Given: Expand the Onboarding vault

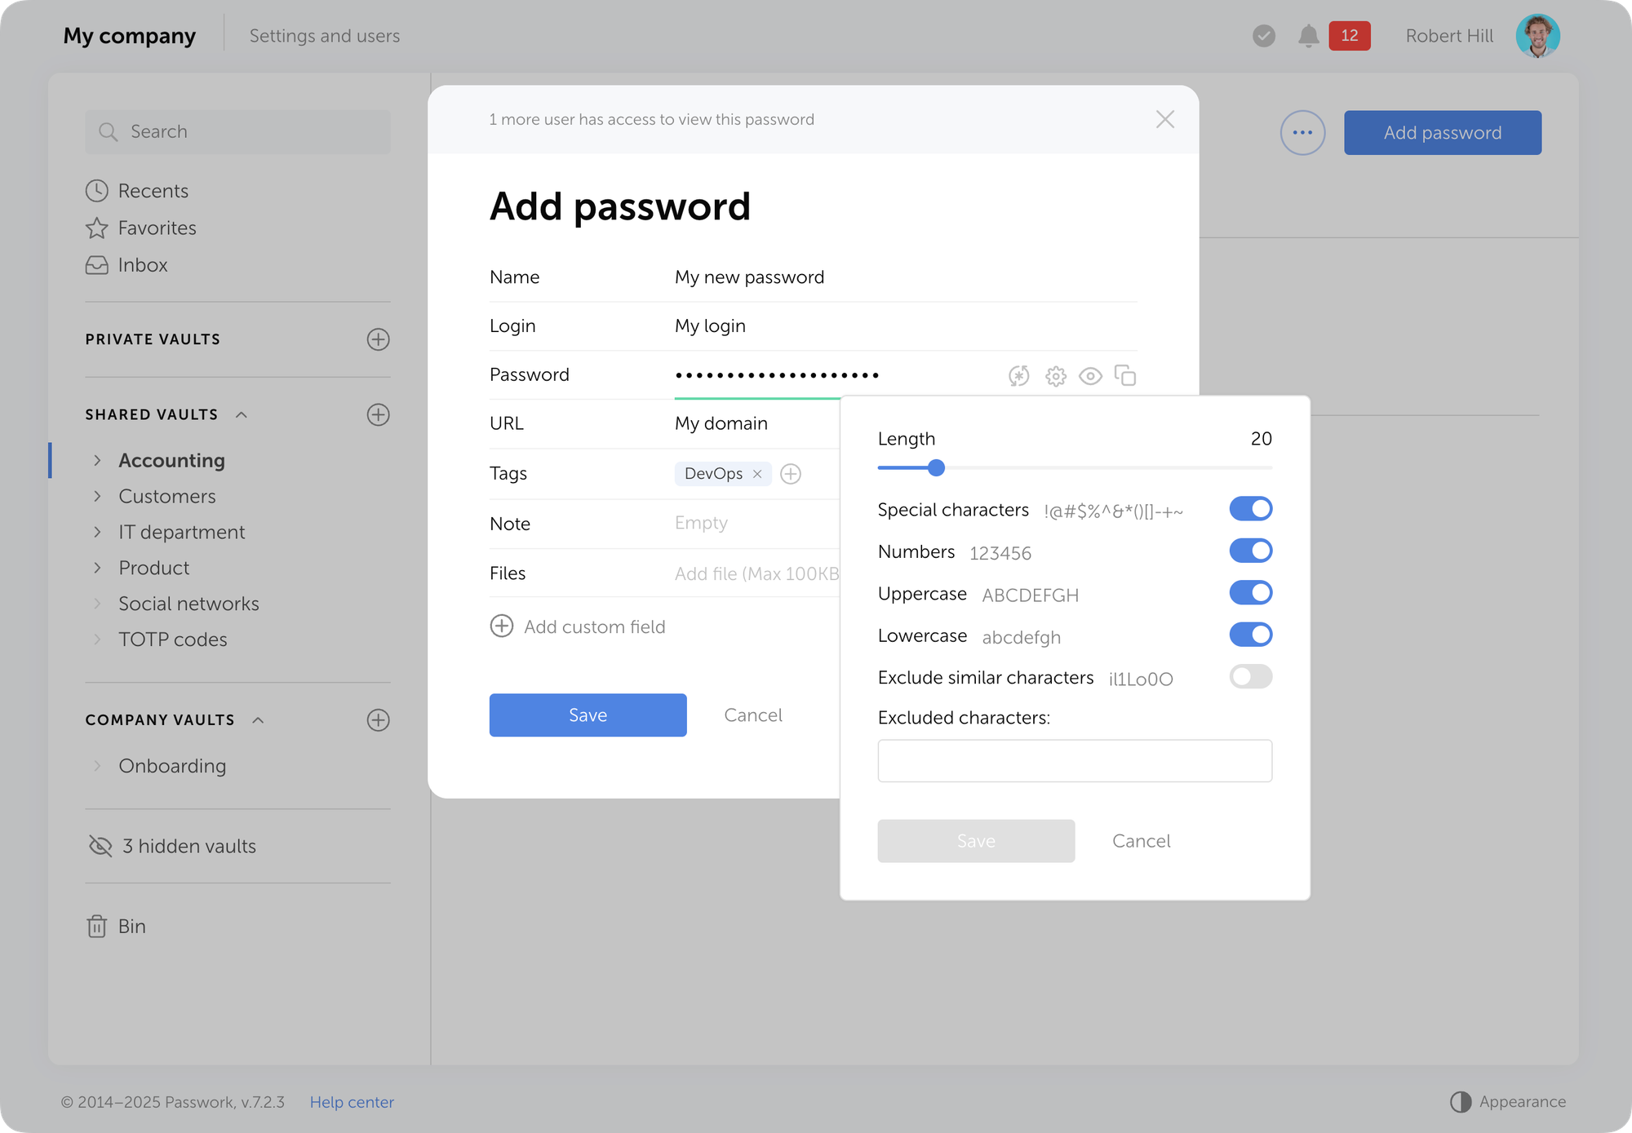Looking at the screenshot, I should (97, 765).
